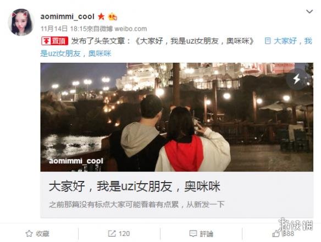Viewport: 321px width, 242px height.
Task: Open the night photo of the couple
Action: pos(176,117)
